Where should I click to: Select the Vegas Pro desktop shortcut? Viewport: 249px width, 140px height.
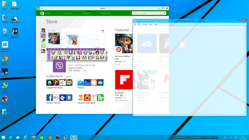click(x=15, y=33)
